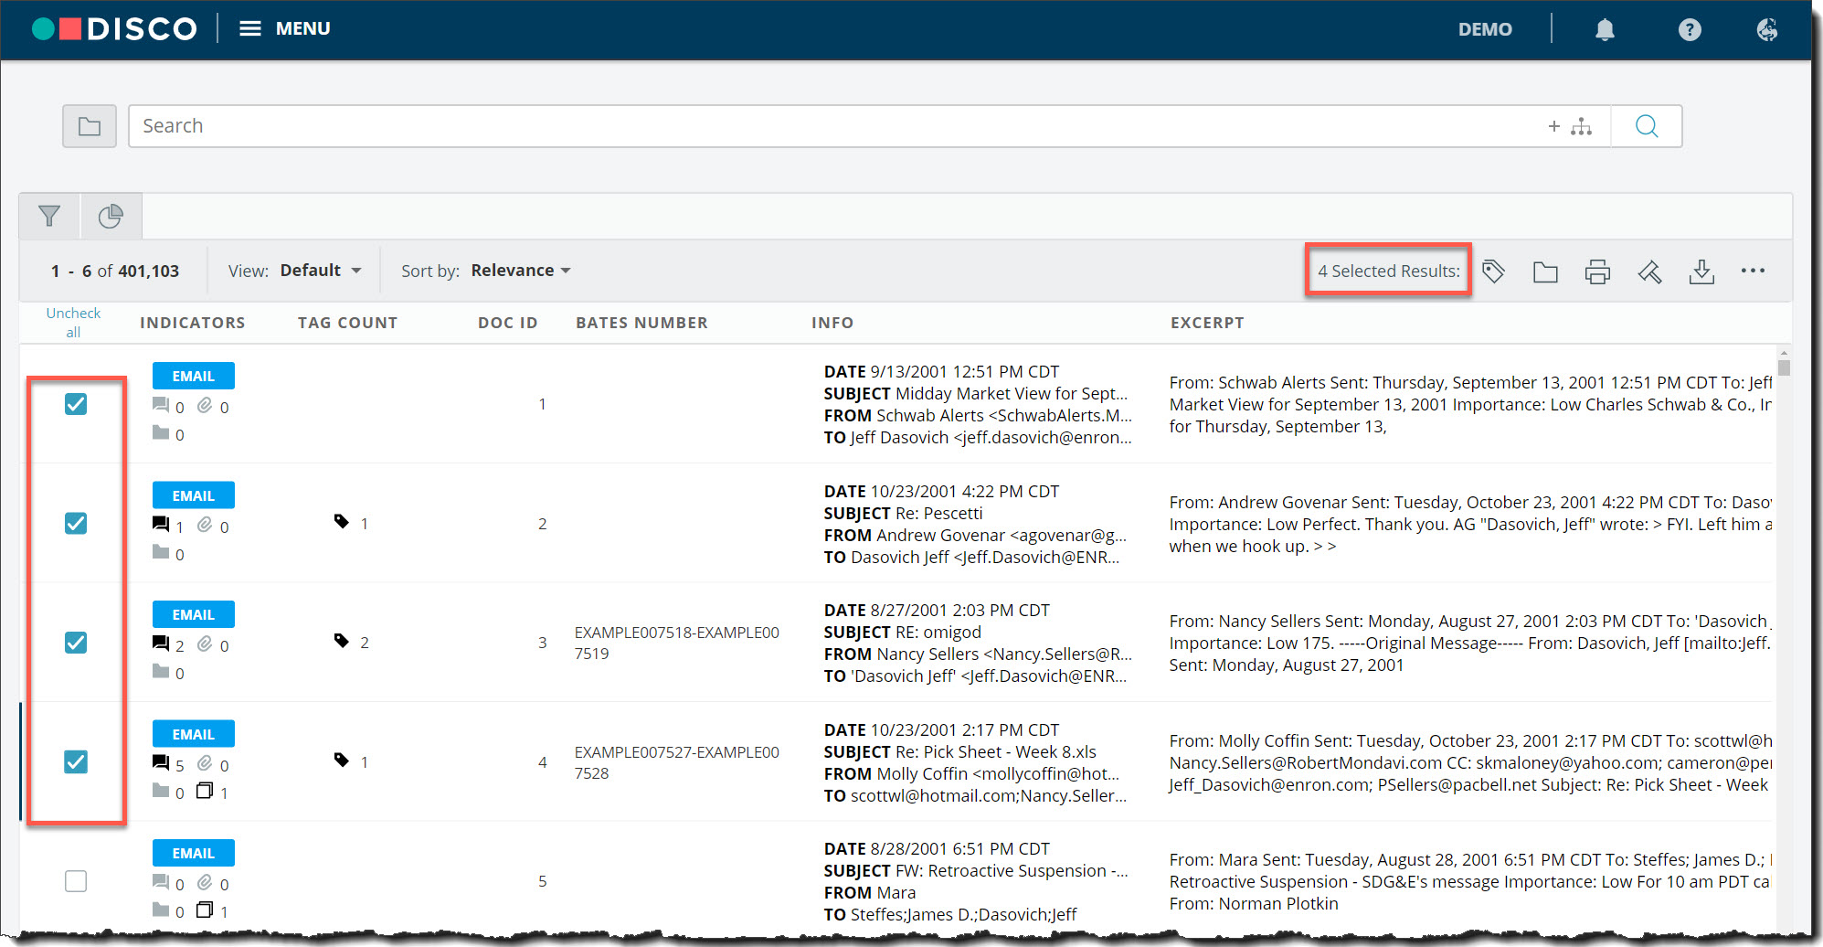Viewport: 1823px width, 947px height.
Task: Click notes comment icon on document 3
Action: click(161, 644)
